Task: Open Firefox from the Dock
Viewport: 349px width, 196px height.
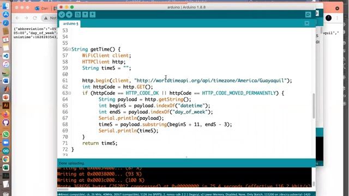Action: tap(6, 114)
